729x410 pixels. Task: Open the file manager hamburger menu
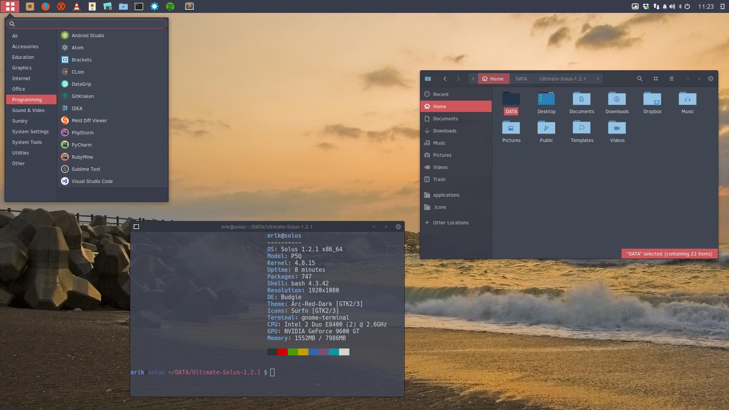(672, 79)
